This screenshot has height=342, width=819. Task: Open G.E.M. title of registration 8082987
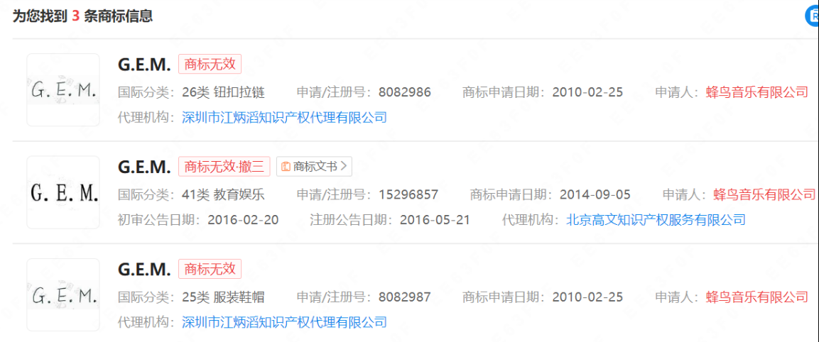click(145, 270)
